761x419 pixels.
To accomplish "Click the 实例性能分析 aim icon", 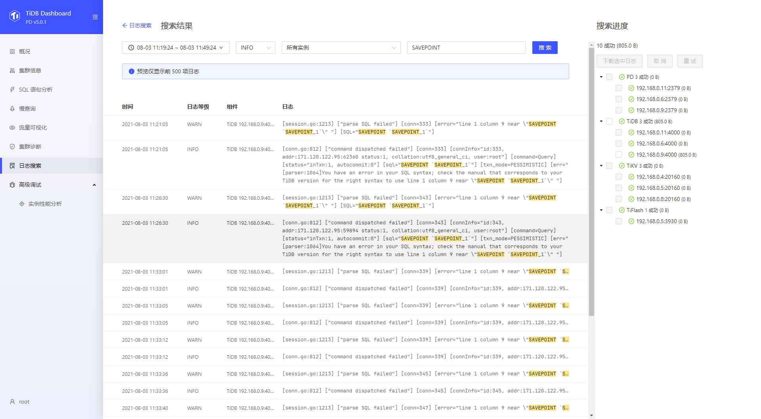I will coord(22,204).
